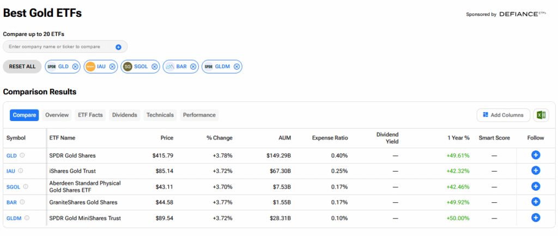The width and height of the screenshot is (558, 236).
Task: Remove BAR chip from comparison
Action: [193, 66]
